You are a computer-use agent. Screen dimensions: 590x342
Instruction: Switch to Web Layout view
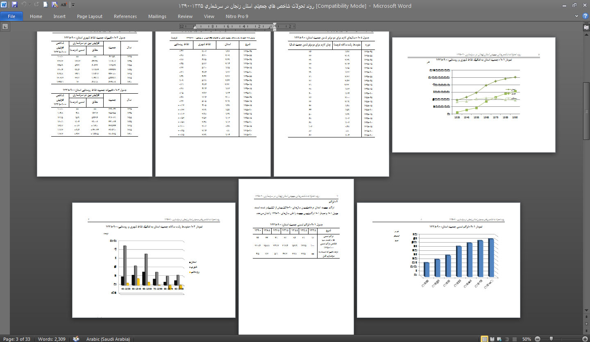coord(499,339)
